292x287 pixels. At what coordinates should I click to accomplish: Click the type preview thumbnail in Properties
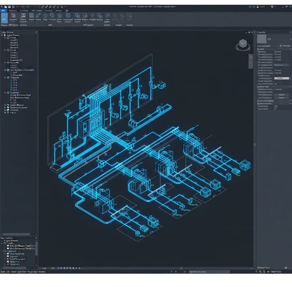pos(262,39)
